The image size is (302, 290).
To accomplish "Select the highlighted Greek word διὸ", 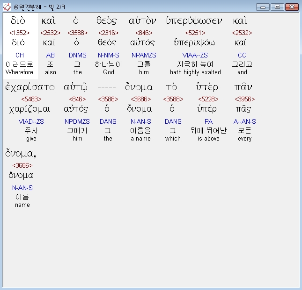I will (x=18, y=21).
